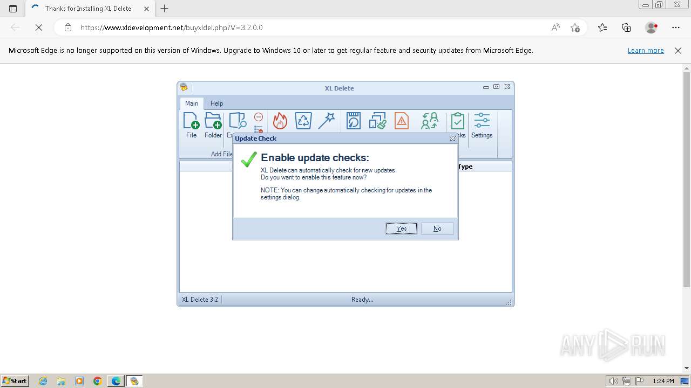
Task: Click the devices with brush icon
Action: 378,121
